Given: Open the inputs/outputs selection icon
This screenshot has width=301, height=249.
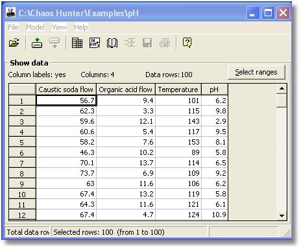Looking at the screenshot, I should pos(95,43).
